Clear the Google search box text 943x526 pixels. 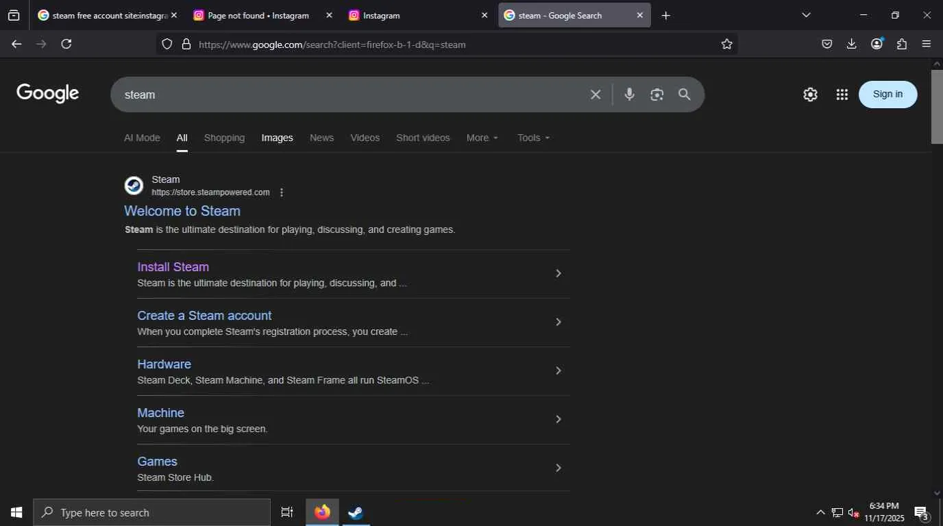pos(596,95)
